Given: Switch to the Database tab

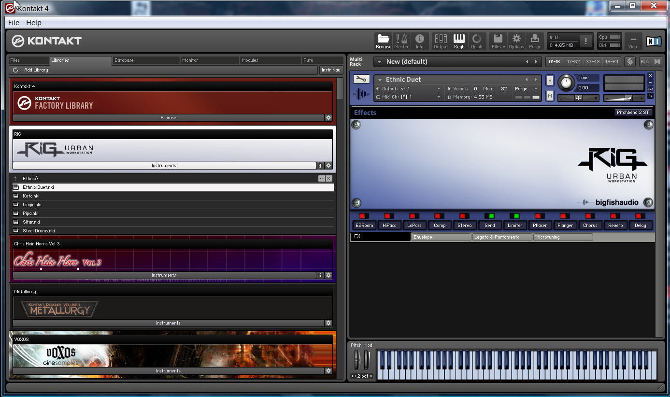Looking at the screenshot, I should (146, 60).
